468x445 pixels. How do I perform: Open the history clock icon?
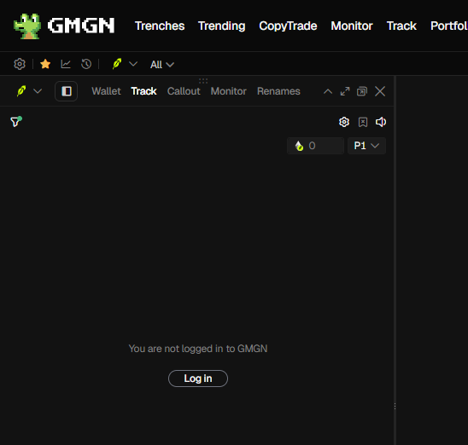point(86,64)
